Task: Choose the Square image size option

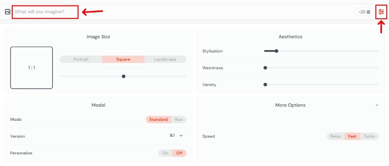Action: tap(123, 59)
